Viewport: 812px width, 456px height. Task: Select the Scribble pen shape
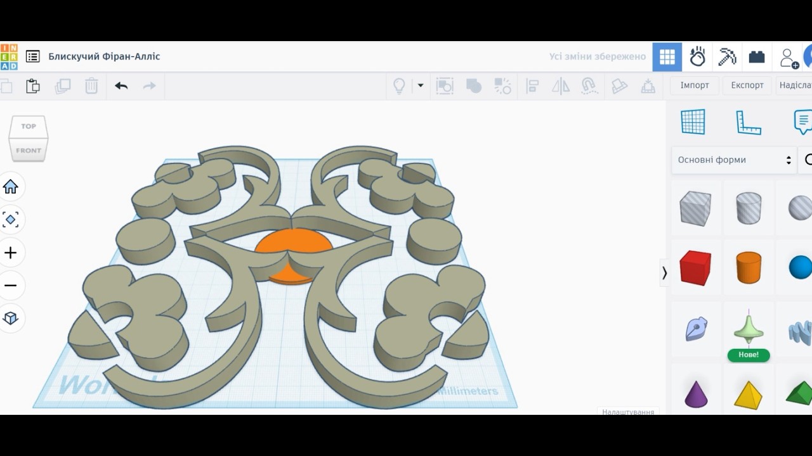point(696,329)
